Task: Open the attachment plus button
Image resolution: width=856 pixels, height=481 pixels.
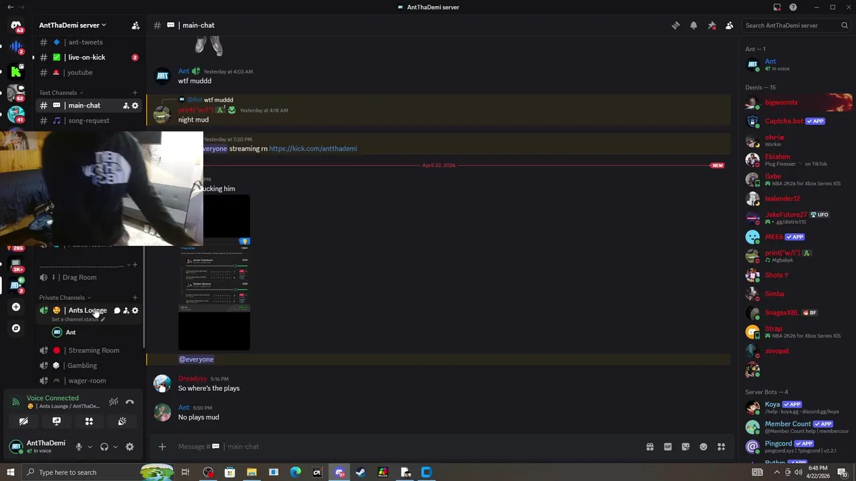Action: tap(162, 447)
